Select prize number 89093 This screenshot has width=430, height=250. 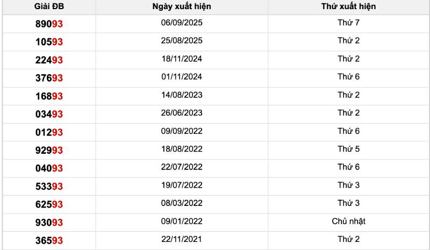pyautogui.click(x=49, y=24)
